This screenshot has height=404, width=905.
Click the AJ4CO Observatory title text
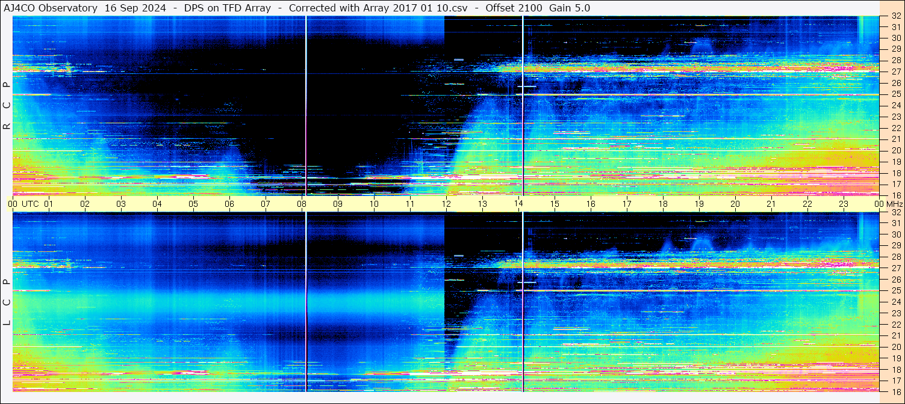point(50,8)
